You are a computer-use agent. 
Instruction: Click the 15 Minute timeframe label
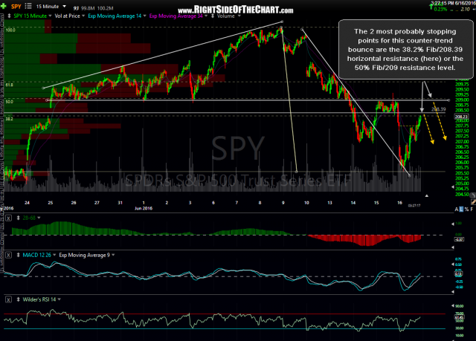[48, 7]
